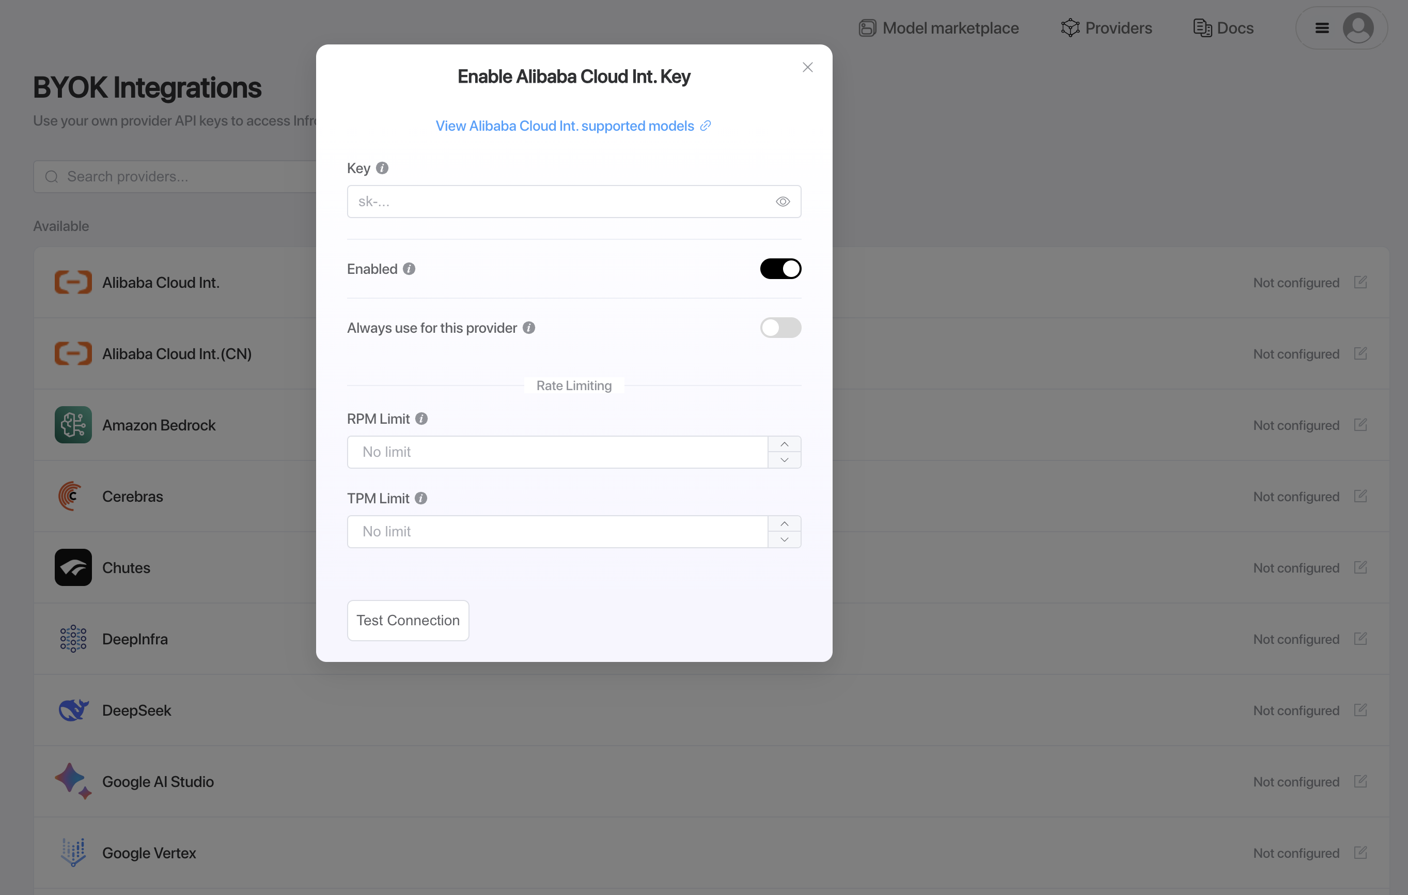Decrease TPM Limit with down arrow
Viewport: 1408px width, 895px height.
(x=784, y=540)
